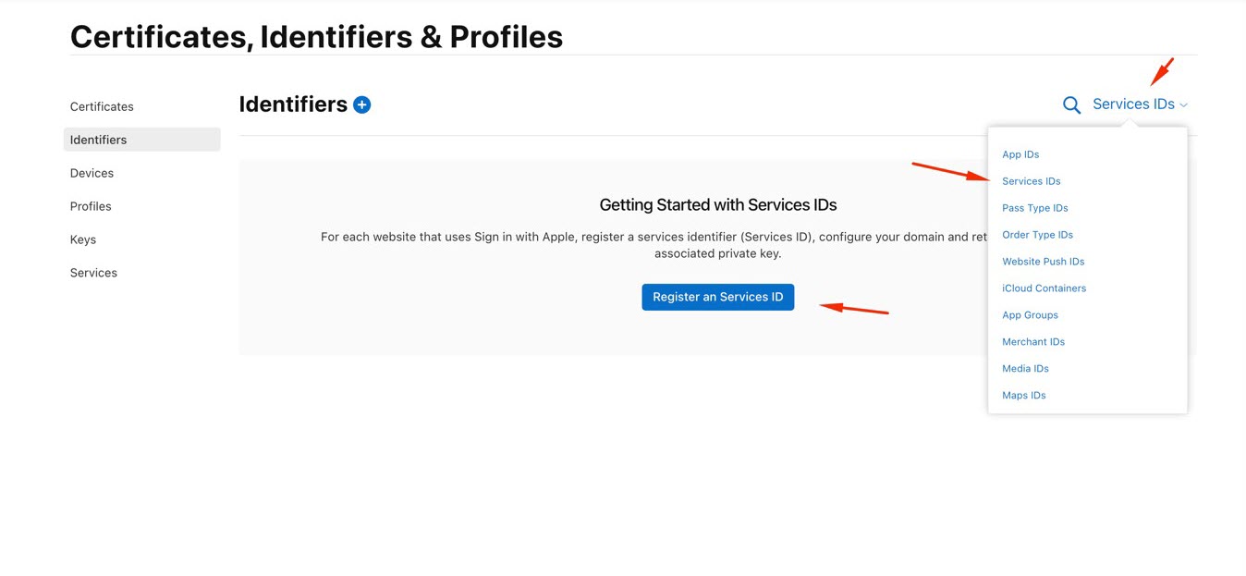The width and height of the screenshot is (1246, 576).
Task: Choose App Groups from the filter menu
Action: tap(1031, 315)
